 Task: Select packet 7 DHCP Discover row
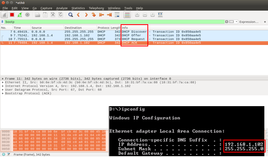(x=134, y=32)
